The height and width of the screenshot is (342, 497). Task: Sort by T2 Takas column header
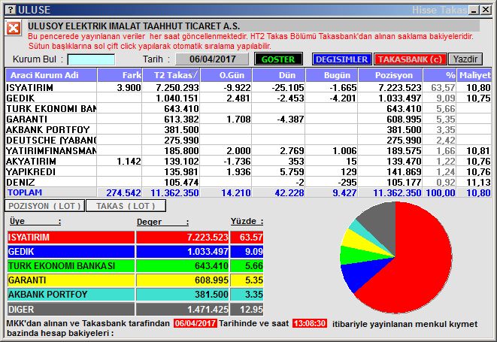(171, 75)
